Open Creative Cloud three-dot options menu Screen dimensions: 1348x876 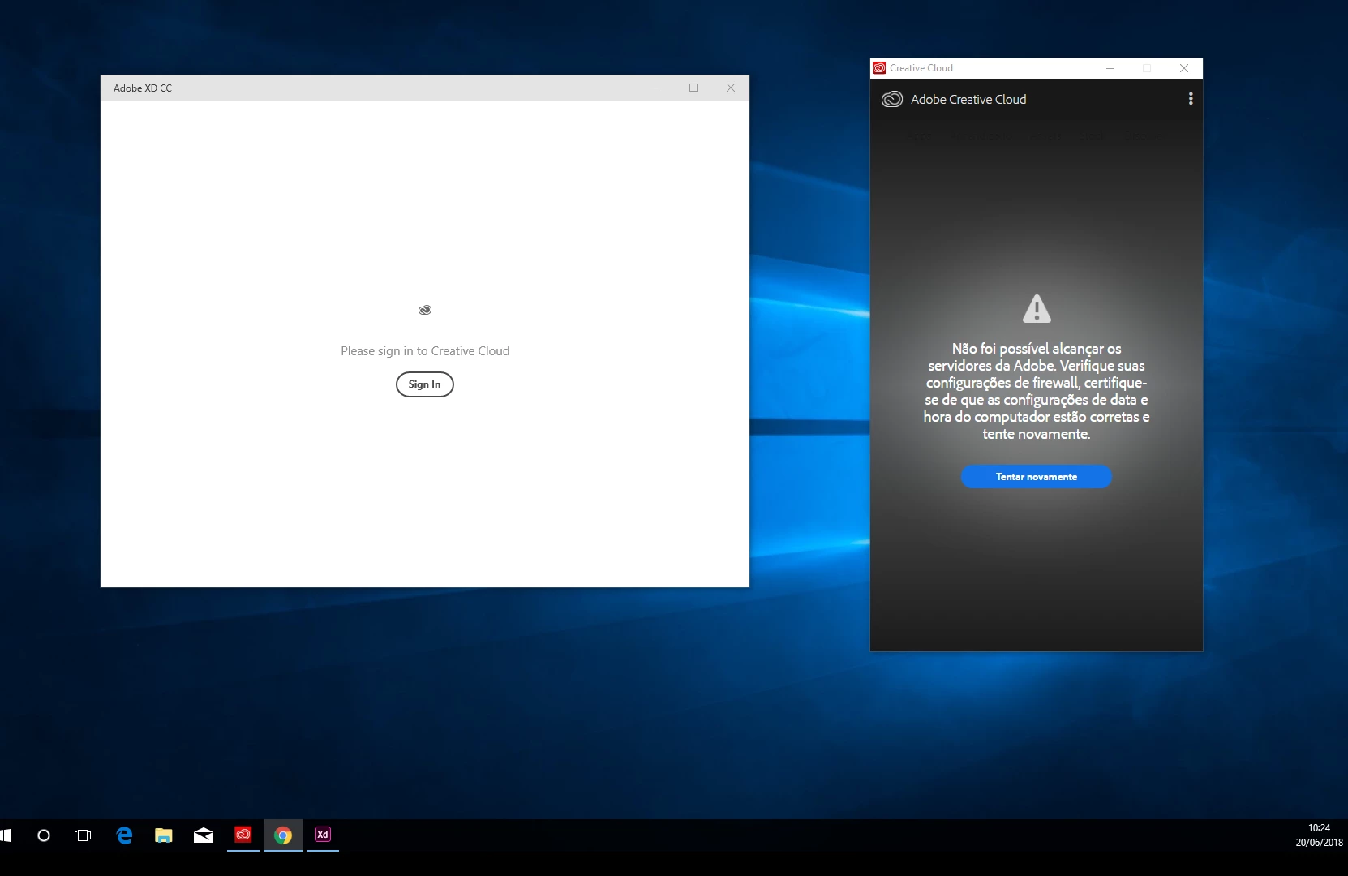pos(1190,99)
